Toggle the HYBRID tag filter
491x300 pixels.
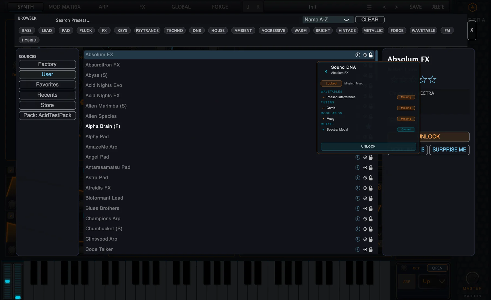coord(29,40)
